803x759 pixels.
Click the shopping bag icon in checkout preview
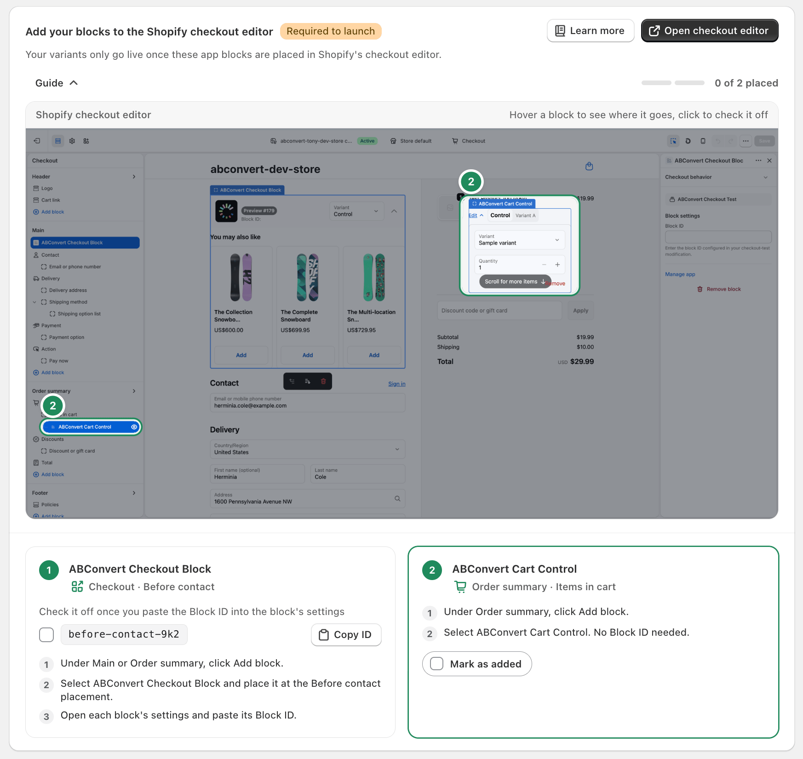point(589,166)
